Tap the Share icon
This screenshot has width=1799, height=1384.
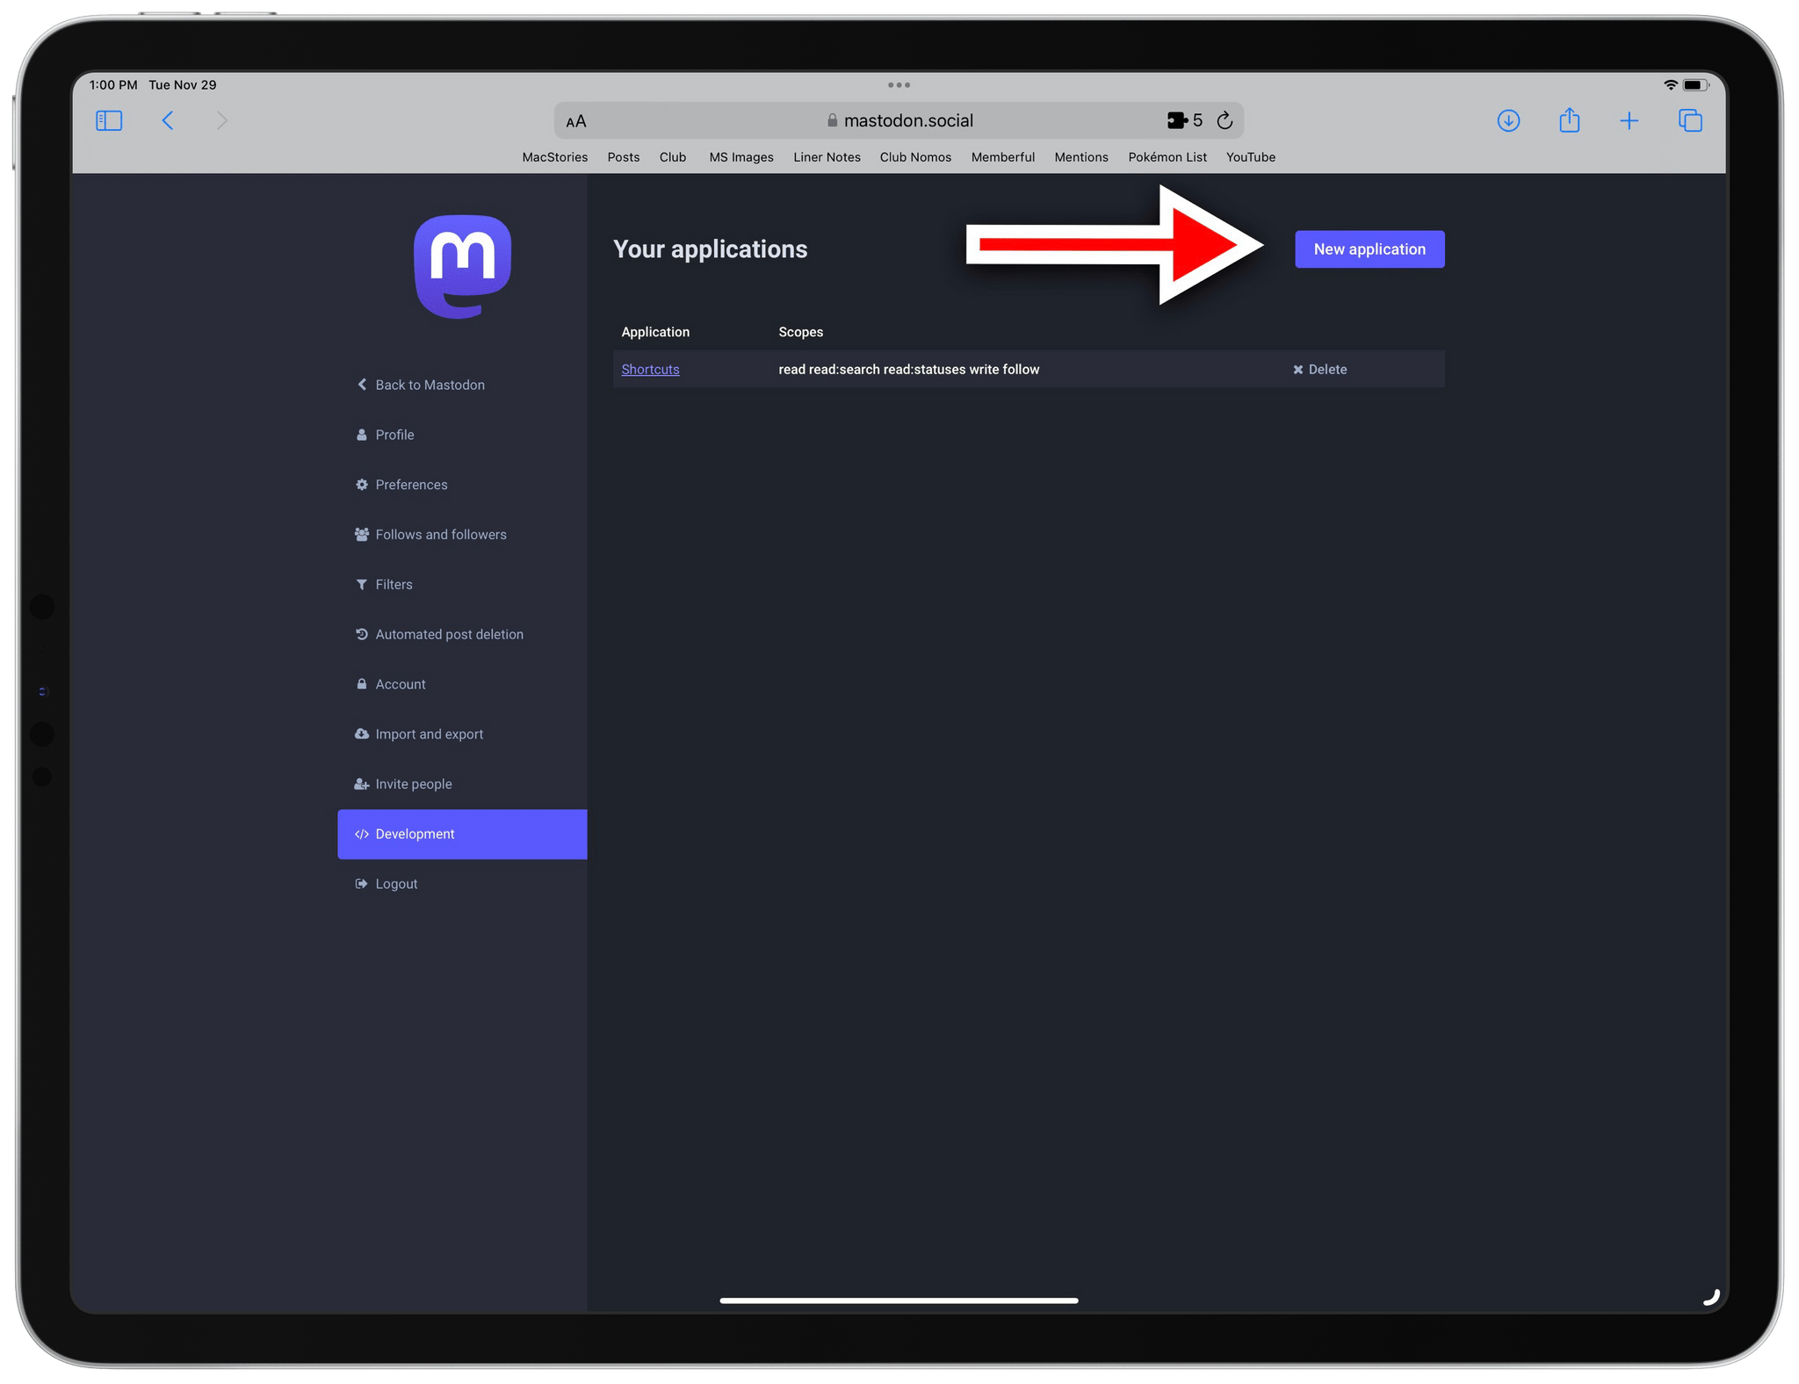click(1569, 119)
